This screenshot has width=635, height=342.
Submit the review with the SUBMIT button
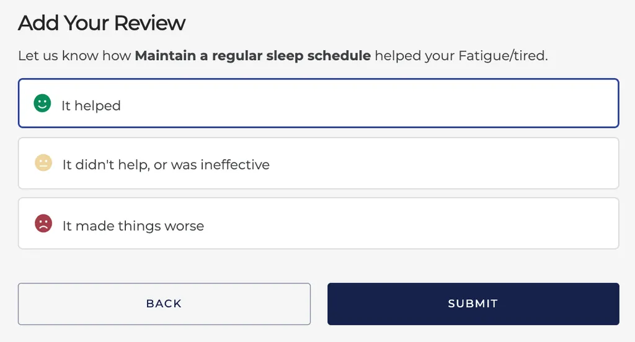pyautogui.click(x=473, y=304)
